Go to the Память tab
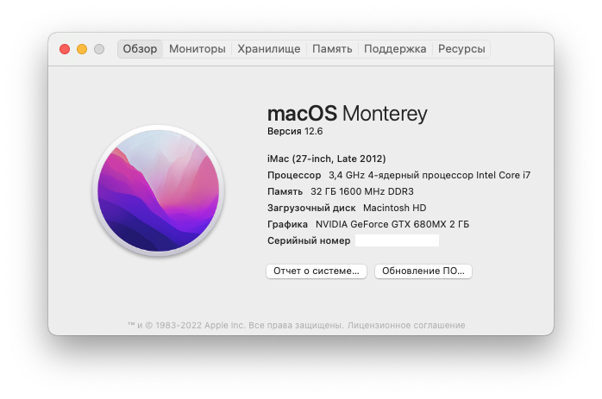602x399 pixels. (332, 49)
